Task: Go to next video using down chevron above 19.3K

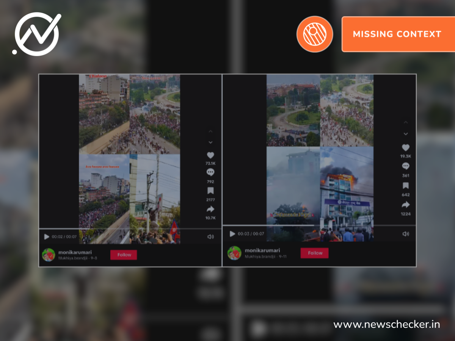Action: point(405,134)
